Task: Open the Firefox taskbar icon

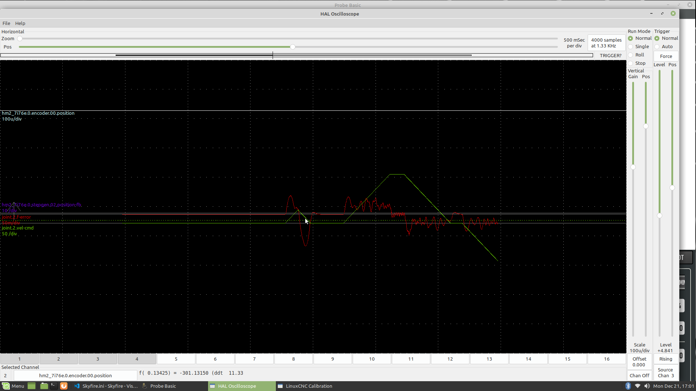Action: pos(63,386)
